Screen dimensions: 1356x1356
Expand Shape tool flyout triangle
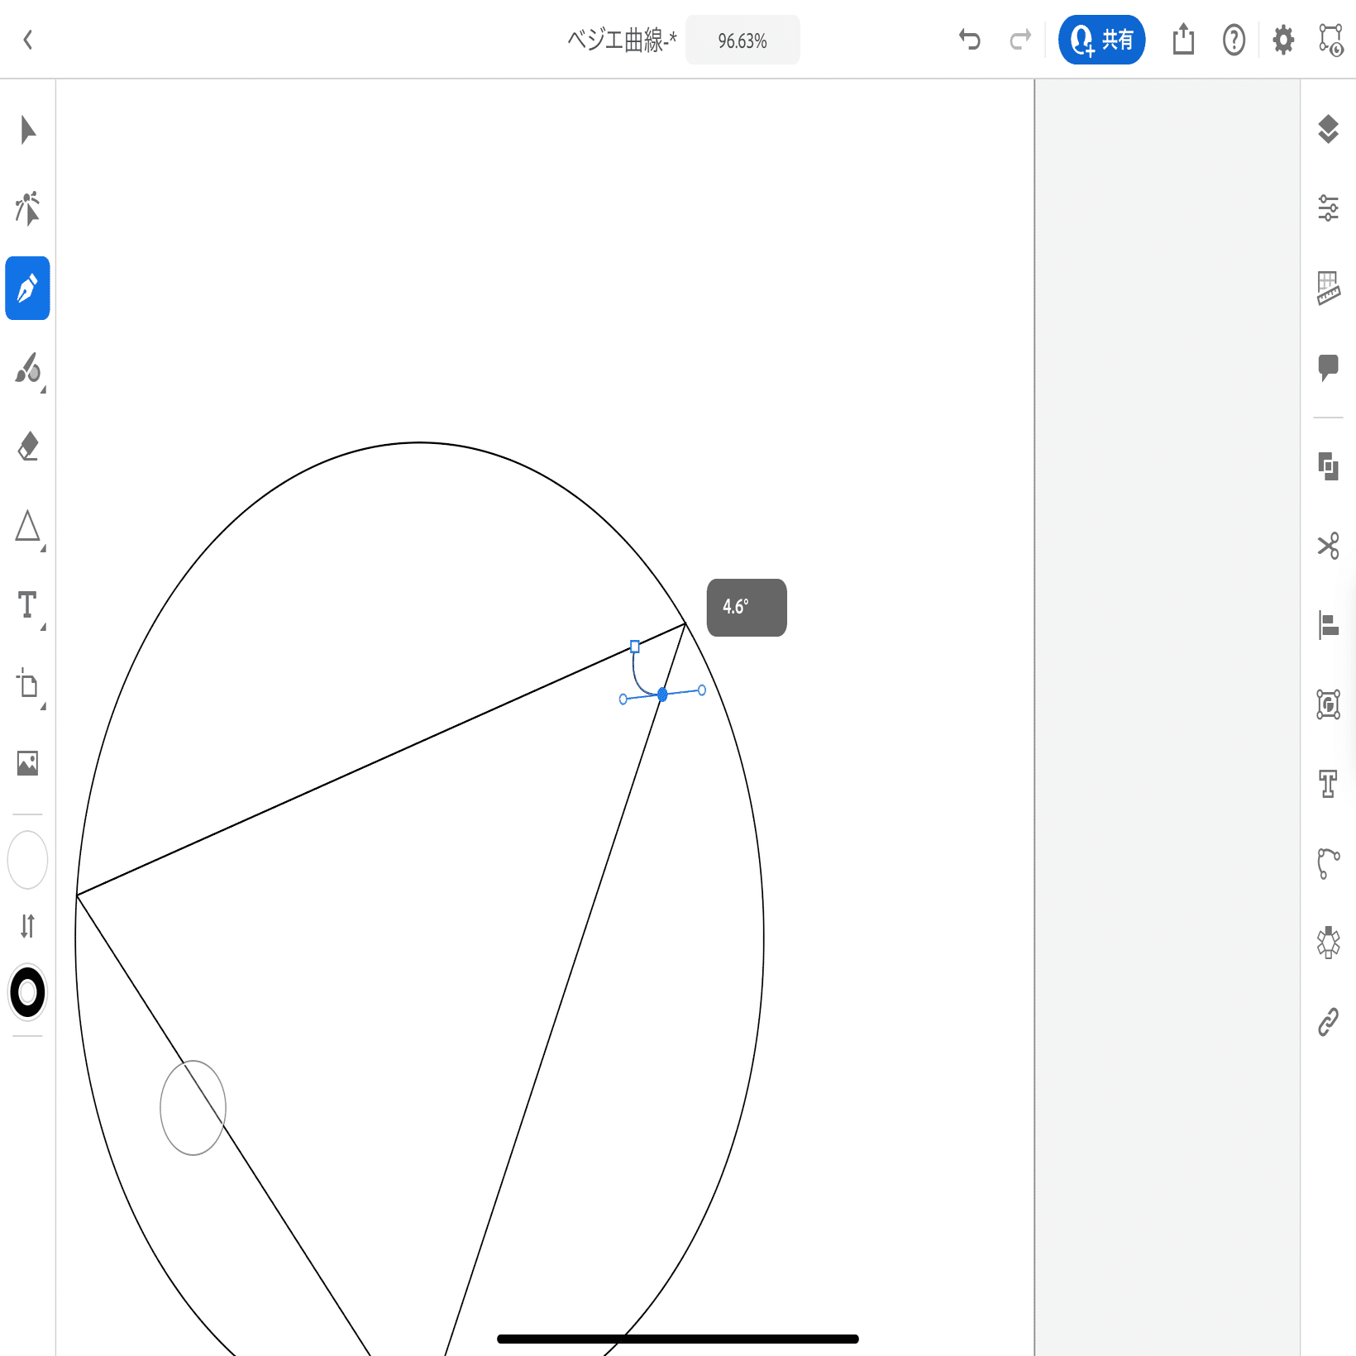click(43, 549)
